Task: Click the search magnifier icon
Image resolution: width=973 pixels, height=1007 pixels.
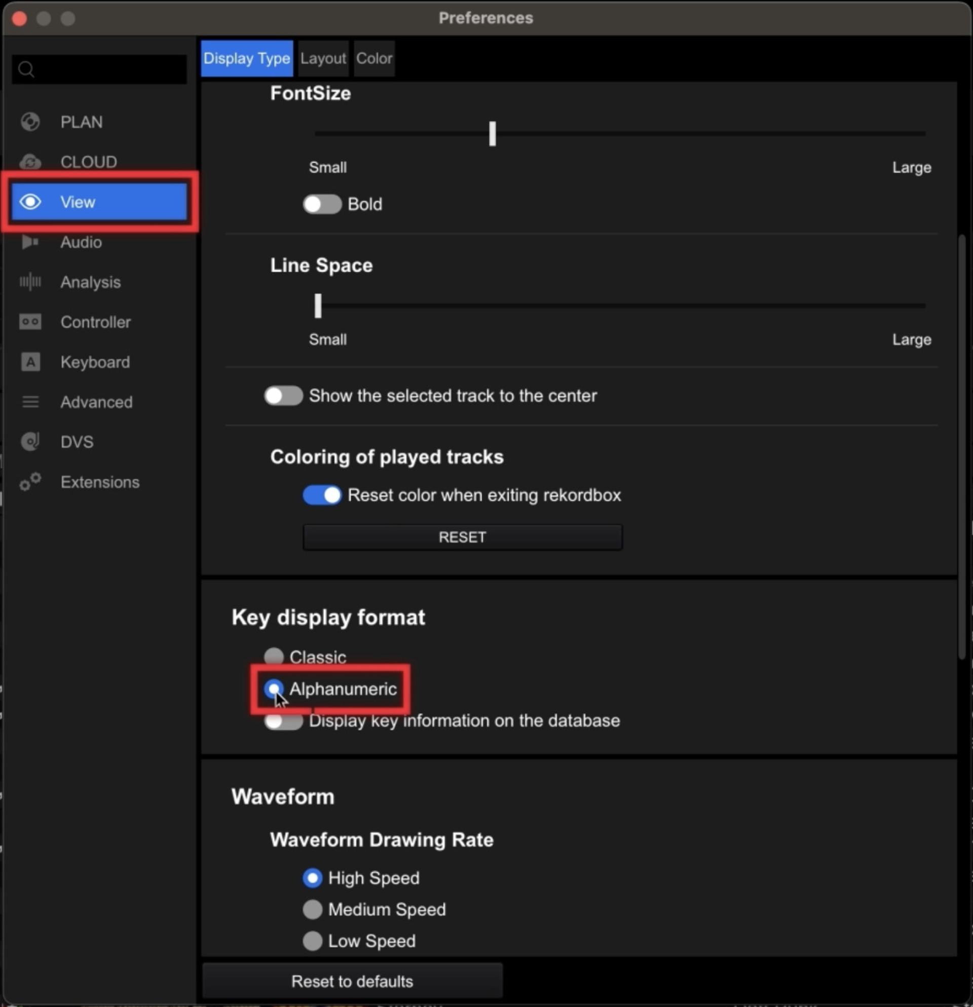Action: pyautogui.click(x=26, y=69)
